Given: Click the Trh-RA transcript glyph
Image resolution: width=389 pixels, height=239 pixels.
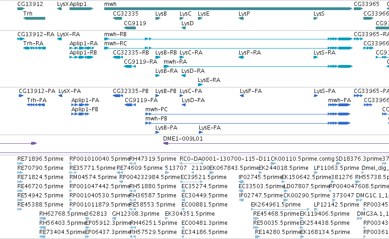Looking at the screenshot, I should click(x=34, y=48).
